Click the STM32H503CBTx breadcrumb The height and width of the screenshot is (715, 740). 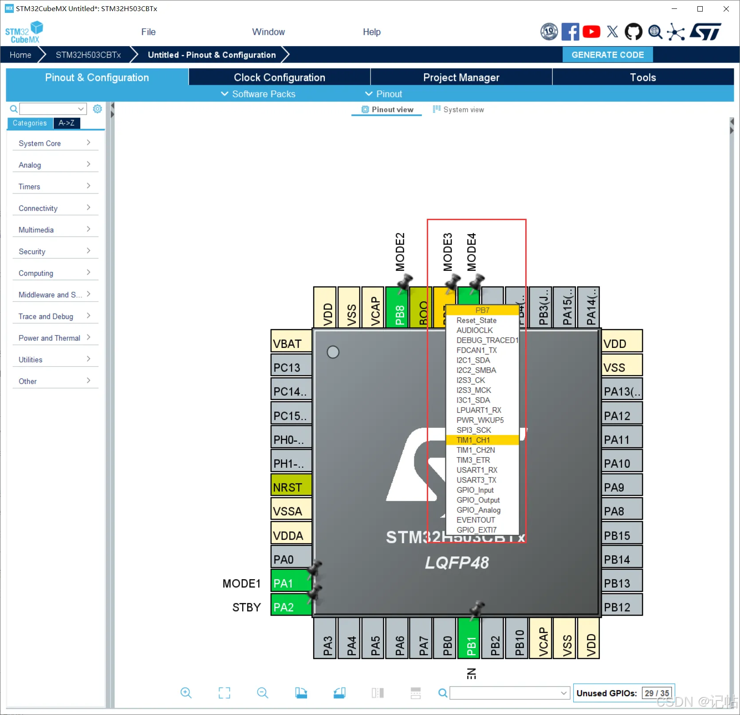click(x=88, y=55)
